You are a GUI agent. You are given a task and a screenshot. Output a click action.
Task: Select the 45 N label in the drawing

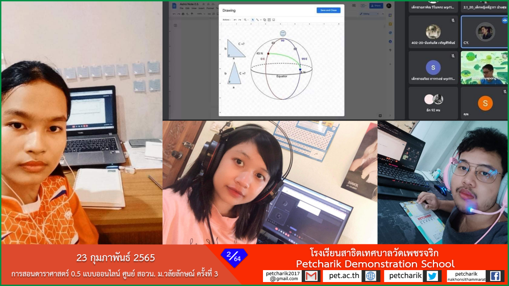coord(259,53)
